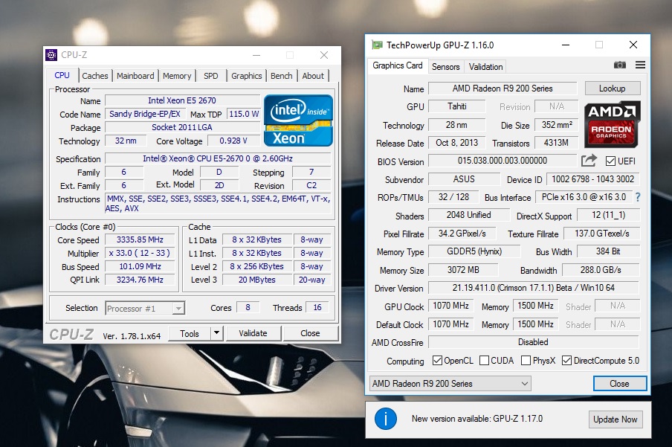Click the Multiplier value x 33.0 ( 12 - 33 )
This screenshot has height=447, width=672.
click(140, 253)
